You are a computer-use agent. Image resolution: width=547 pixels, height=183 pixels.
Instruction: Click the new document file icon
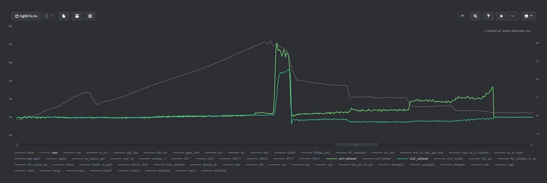point(64,16)
